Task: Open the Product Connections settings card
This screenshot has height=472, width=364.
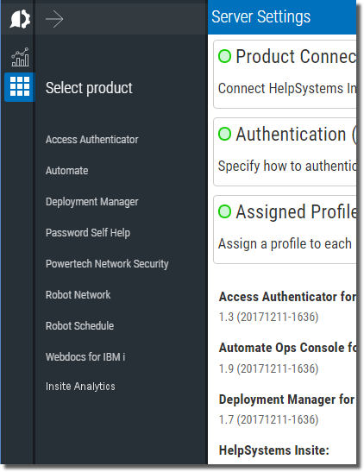Action: (285, 74)
